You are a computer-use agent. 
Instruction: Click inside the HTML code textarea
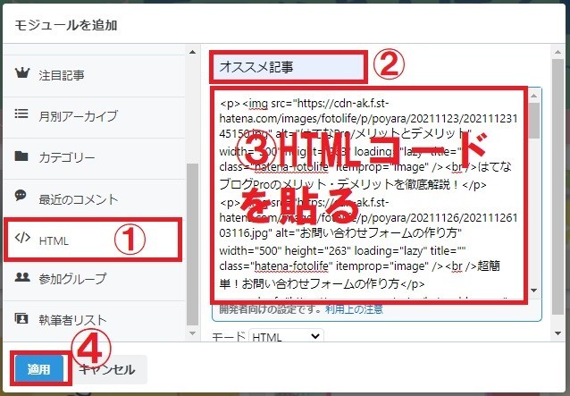point(370,195)
